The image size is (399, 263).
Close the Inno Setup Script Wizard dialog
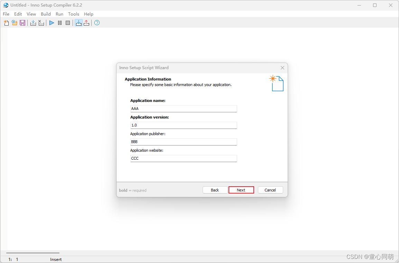coord(282,68)
